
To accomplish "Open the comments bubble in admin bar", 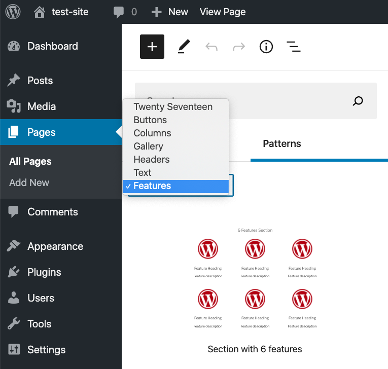I will tap(125, 12).
